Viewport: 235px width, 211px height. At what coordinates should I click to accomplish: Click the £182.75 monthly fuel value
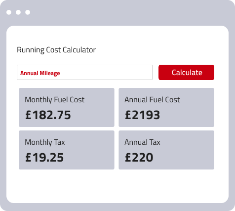pos(48,115)
